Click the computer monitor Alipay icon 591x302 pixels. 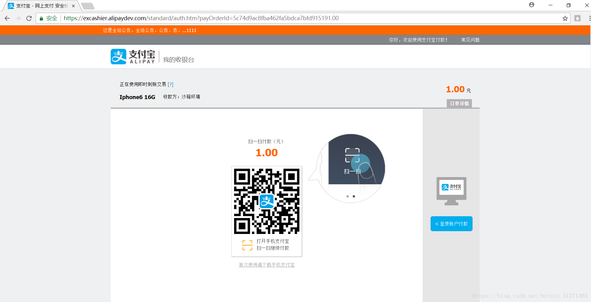pos(451,191)
